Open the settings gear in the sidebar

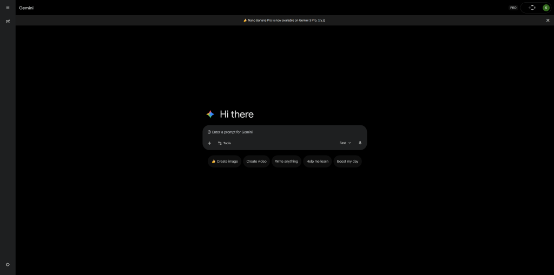[x=8, y=265]
